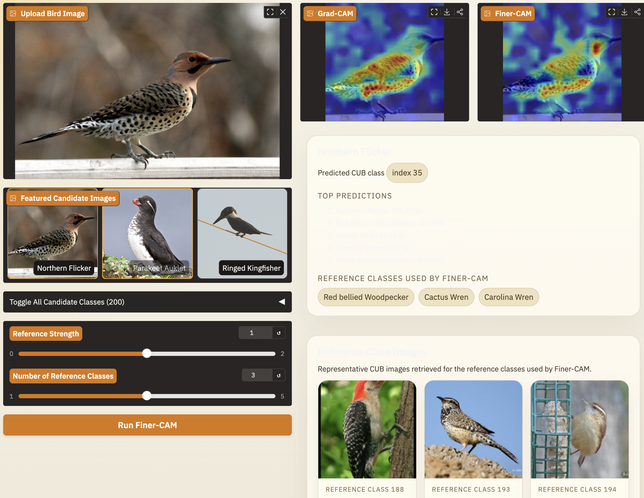Expand the Finer-CAM panel to fullscreen
The width and height of the screenshot is (644, 498).
[x=611, y=12]
